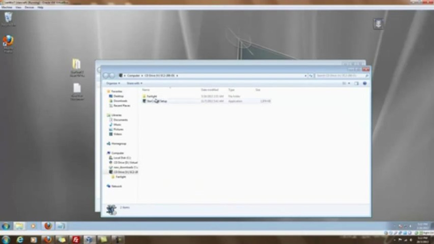This screenshot has height=244, width=434.
Task: Click the guest taskbar Firefox icon
Action: (x=48, y=226)
